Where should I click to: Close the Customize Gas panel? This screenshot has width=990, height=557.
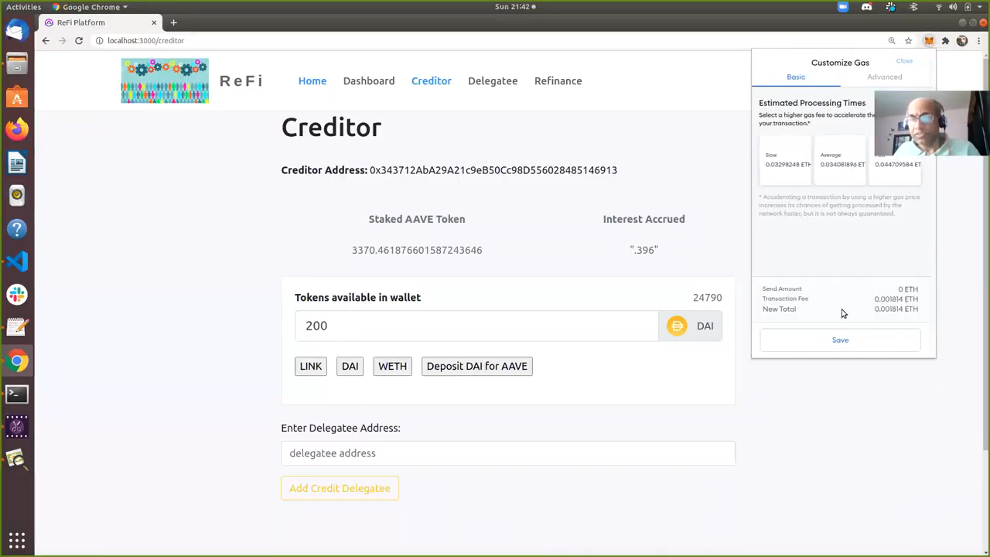point(904,61)
